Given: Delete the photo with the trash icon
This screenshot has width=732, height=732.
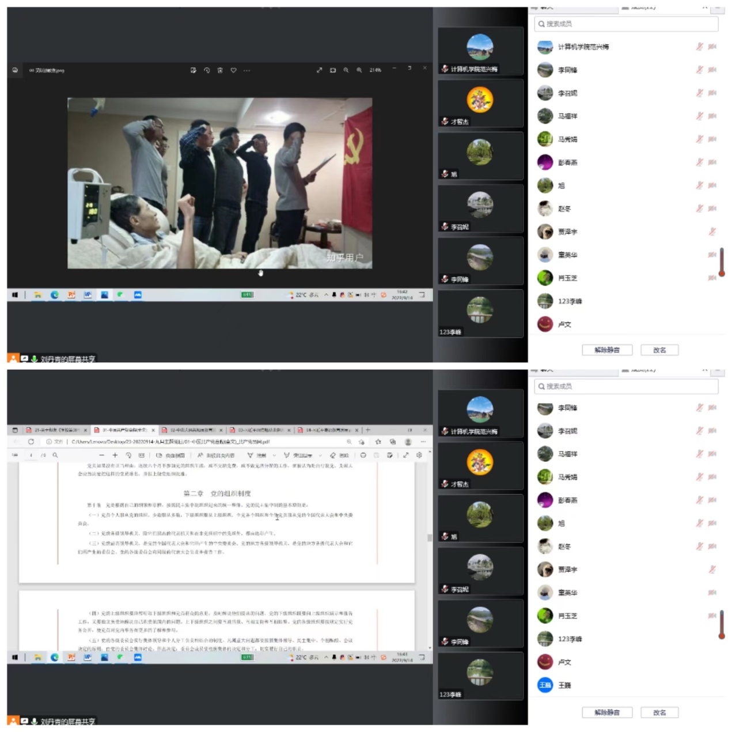Looking at the screenshot, I should [220, 70].
